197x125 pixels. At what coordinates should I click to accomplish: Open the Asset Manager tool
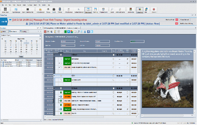(x=16, y=10)
